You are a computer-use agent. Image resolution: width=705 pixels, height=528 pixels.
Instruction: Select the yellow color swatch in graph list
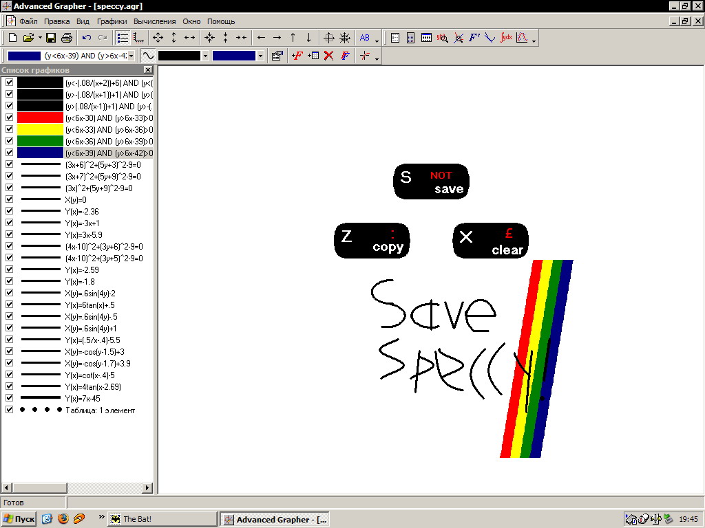[40, 129]
